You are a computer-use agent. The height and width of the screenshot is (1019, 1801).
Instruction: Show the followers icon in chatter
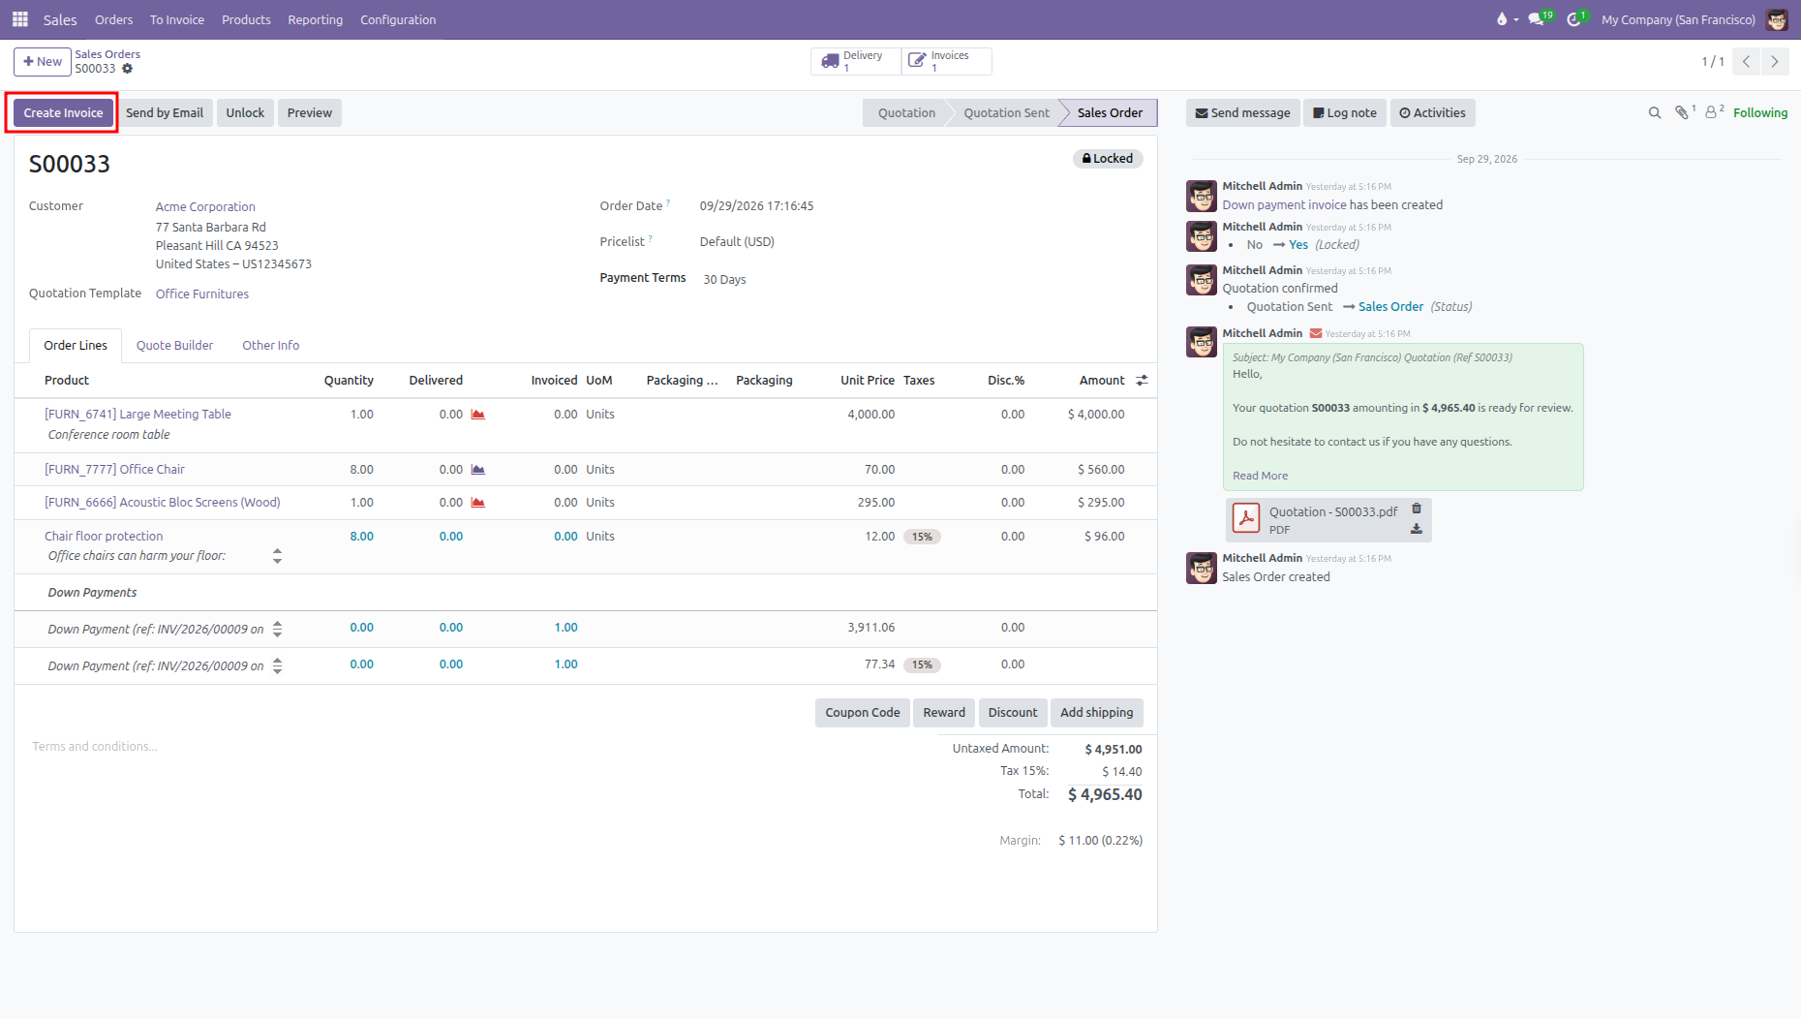[x=1712, y=112]
